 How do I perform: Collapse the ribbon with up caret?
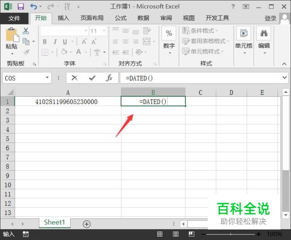[284, 64]
